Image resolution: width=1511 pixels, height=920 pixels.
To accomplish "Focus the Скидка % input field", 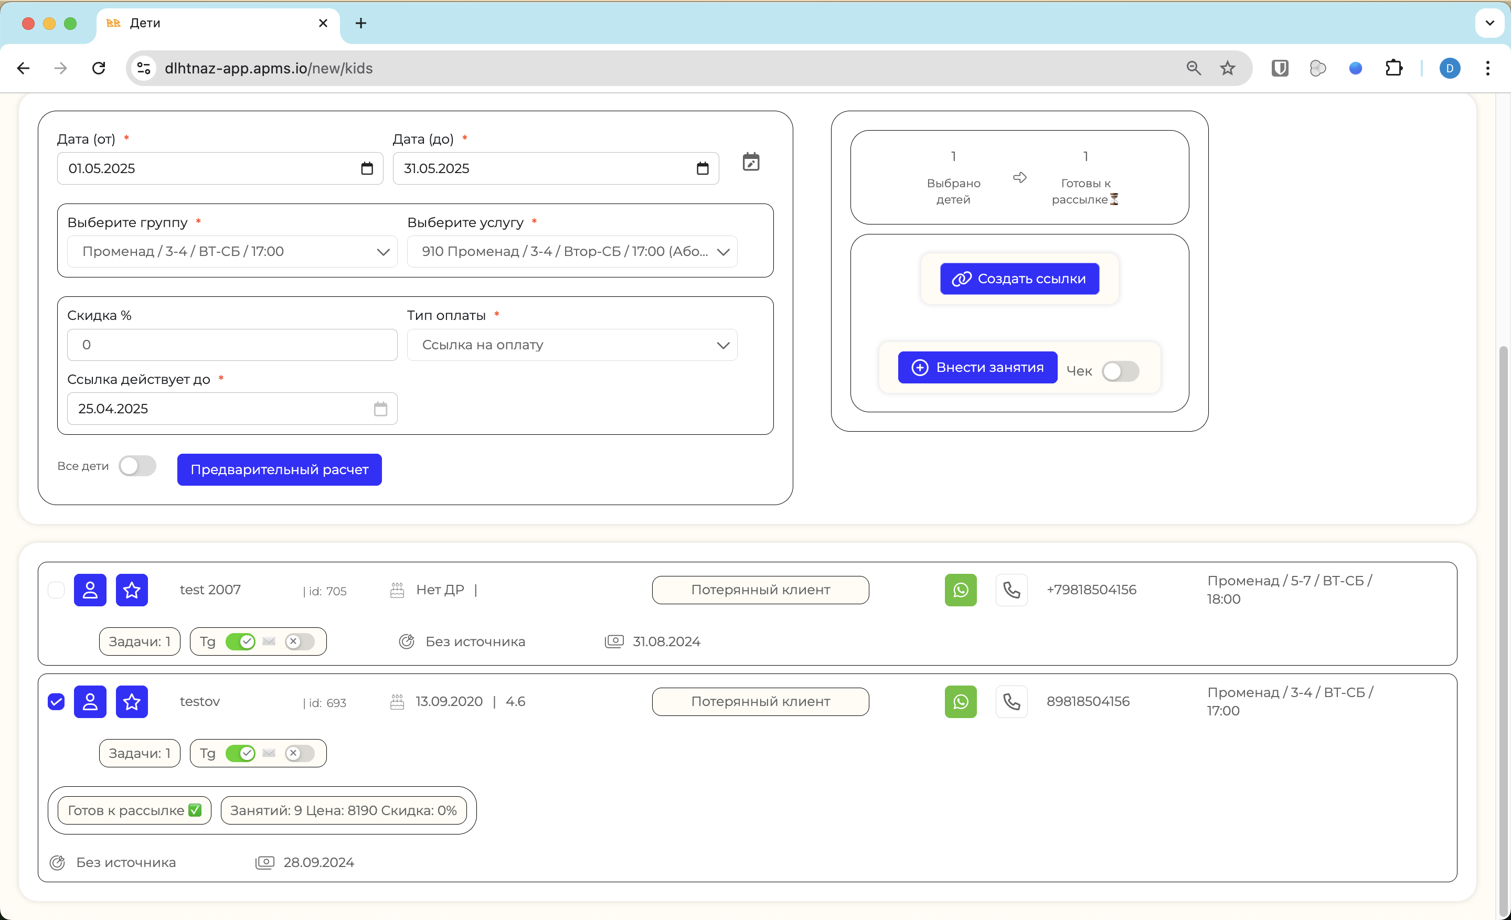I will [232, 345].
